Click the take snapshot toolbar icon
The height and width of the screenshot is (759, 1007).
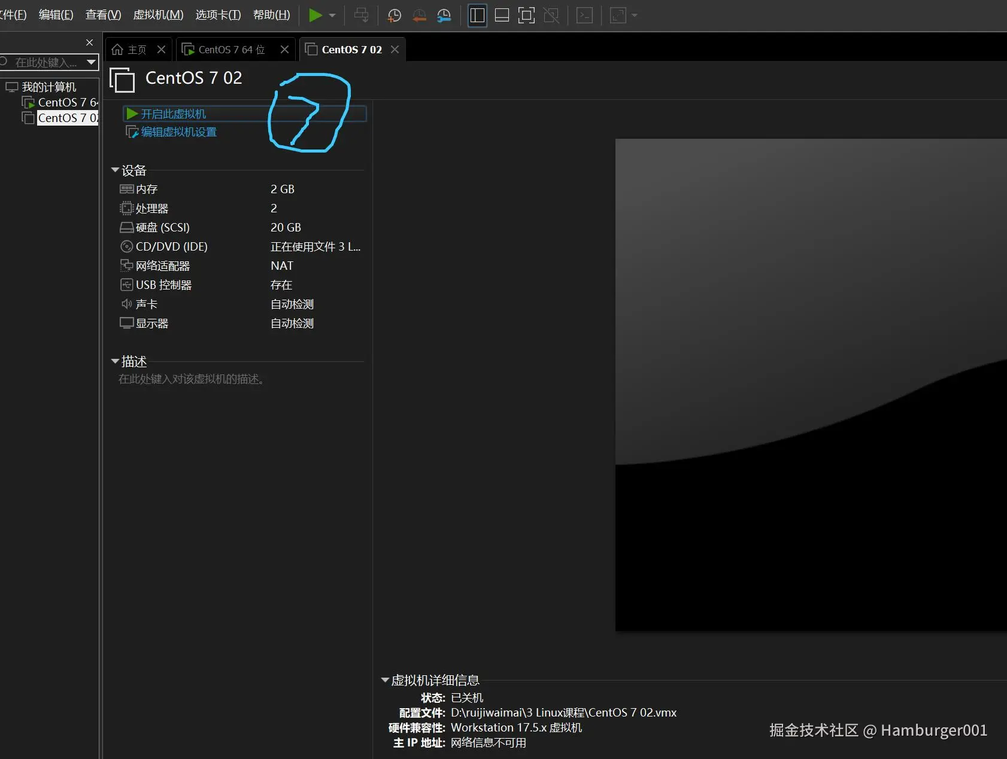click(393, 15)
